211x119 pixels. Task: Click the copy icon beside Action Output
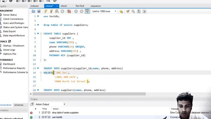[x=32, y=104]
